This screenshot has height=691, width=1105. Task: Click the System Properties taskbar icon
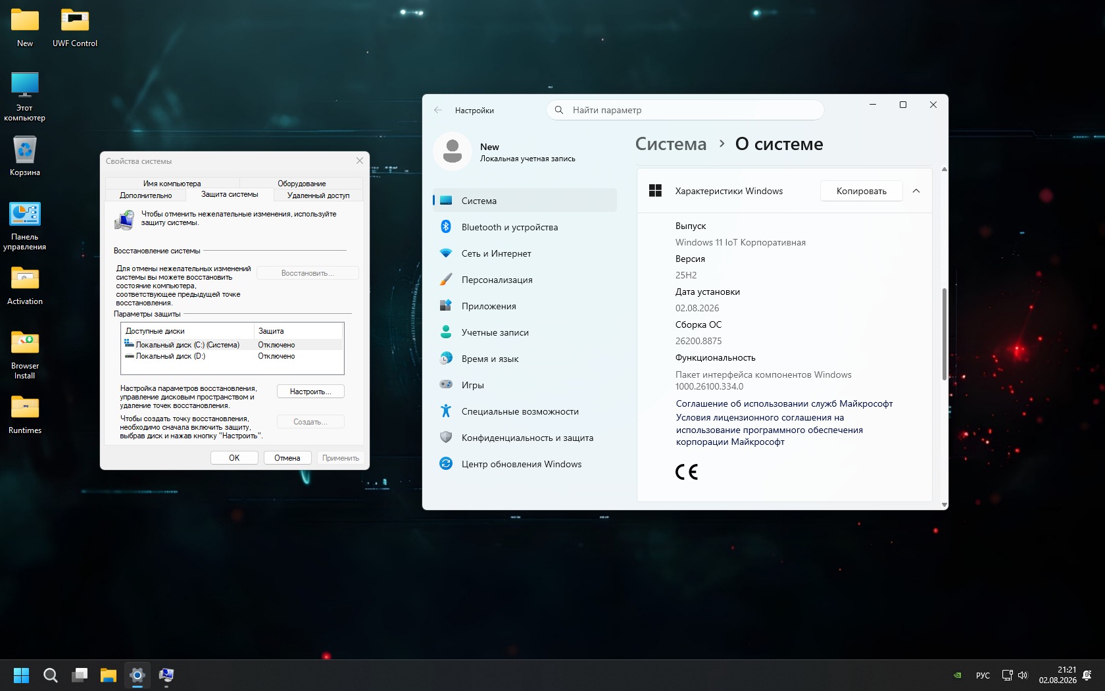click(166, 675)
